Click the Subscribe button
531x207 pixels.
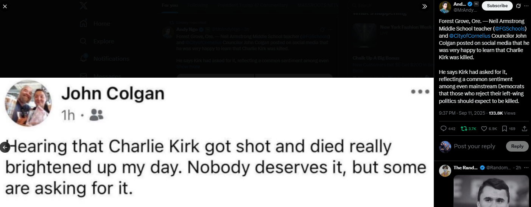pyautogui.click(x=497, y=6)
